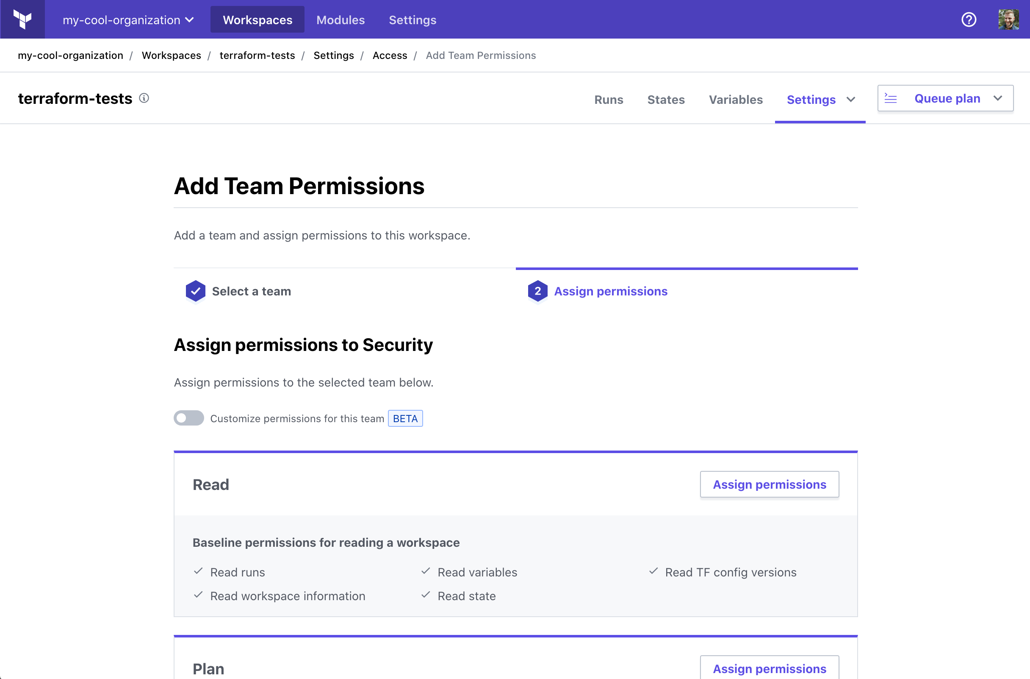Click 'Assign permissions to Security' heading
Viewport: 1030px width, 679px height.
tap(303, 345)
